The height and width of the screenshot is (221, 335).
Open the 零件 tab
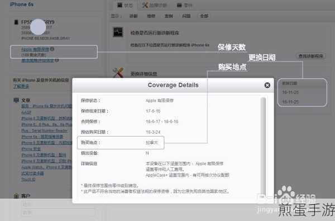[x=185, y=6]
